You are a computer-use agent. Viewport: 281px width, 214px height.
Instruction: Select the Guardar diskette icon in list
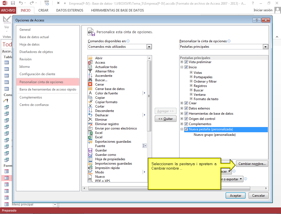90,150
